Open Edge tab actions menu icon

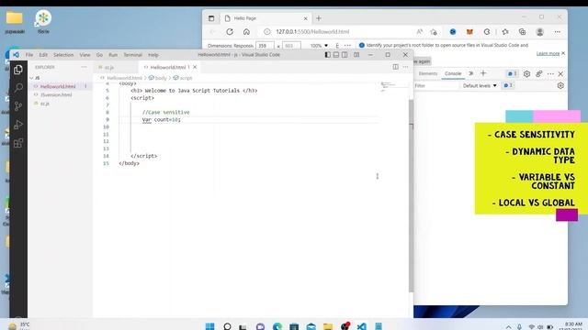click(211, 18)
